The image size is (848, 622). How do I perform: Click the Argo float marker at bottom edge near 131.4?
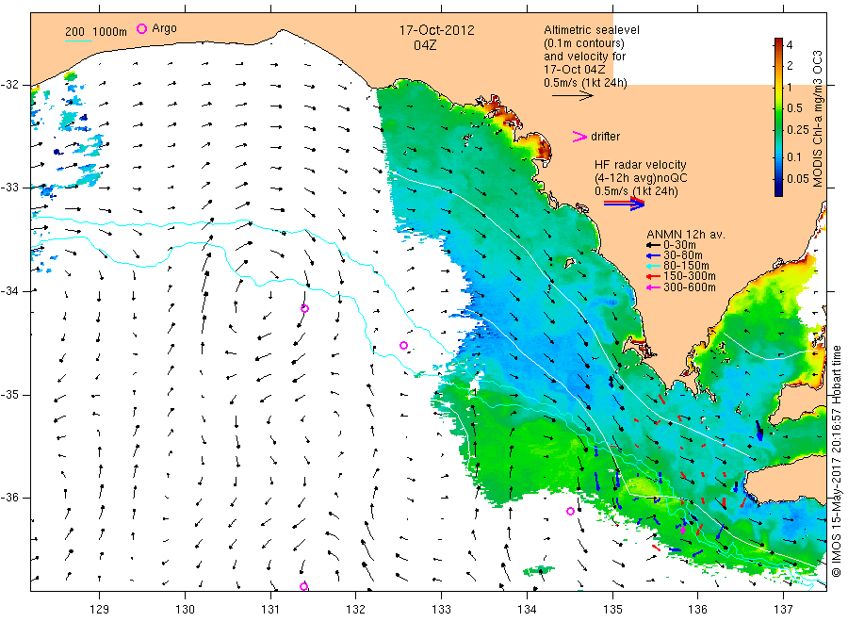[304, 587]
